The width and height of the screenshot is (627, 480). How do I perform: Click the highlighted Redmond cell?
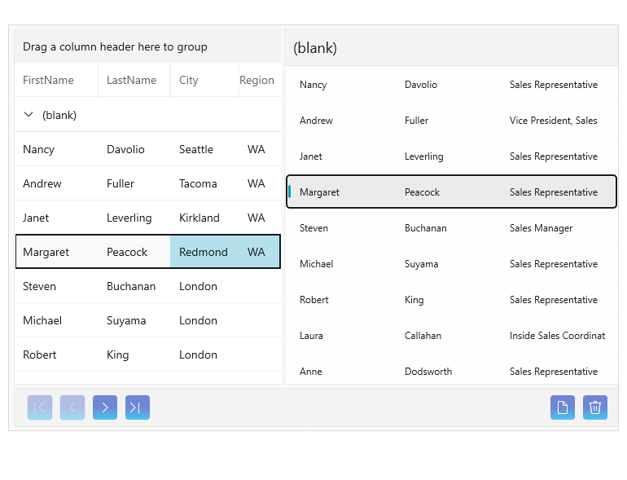204,252
